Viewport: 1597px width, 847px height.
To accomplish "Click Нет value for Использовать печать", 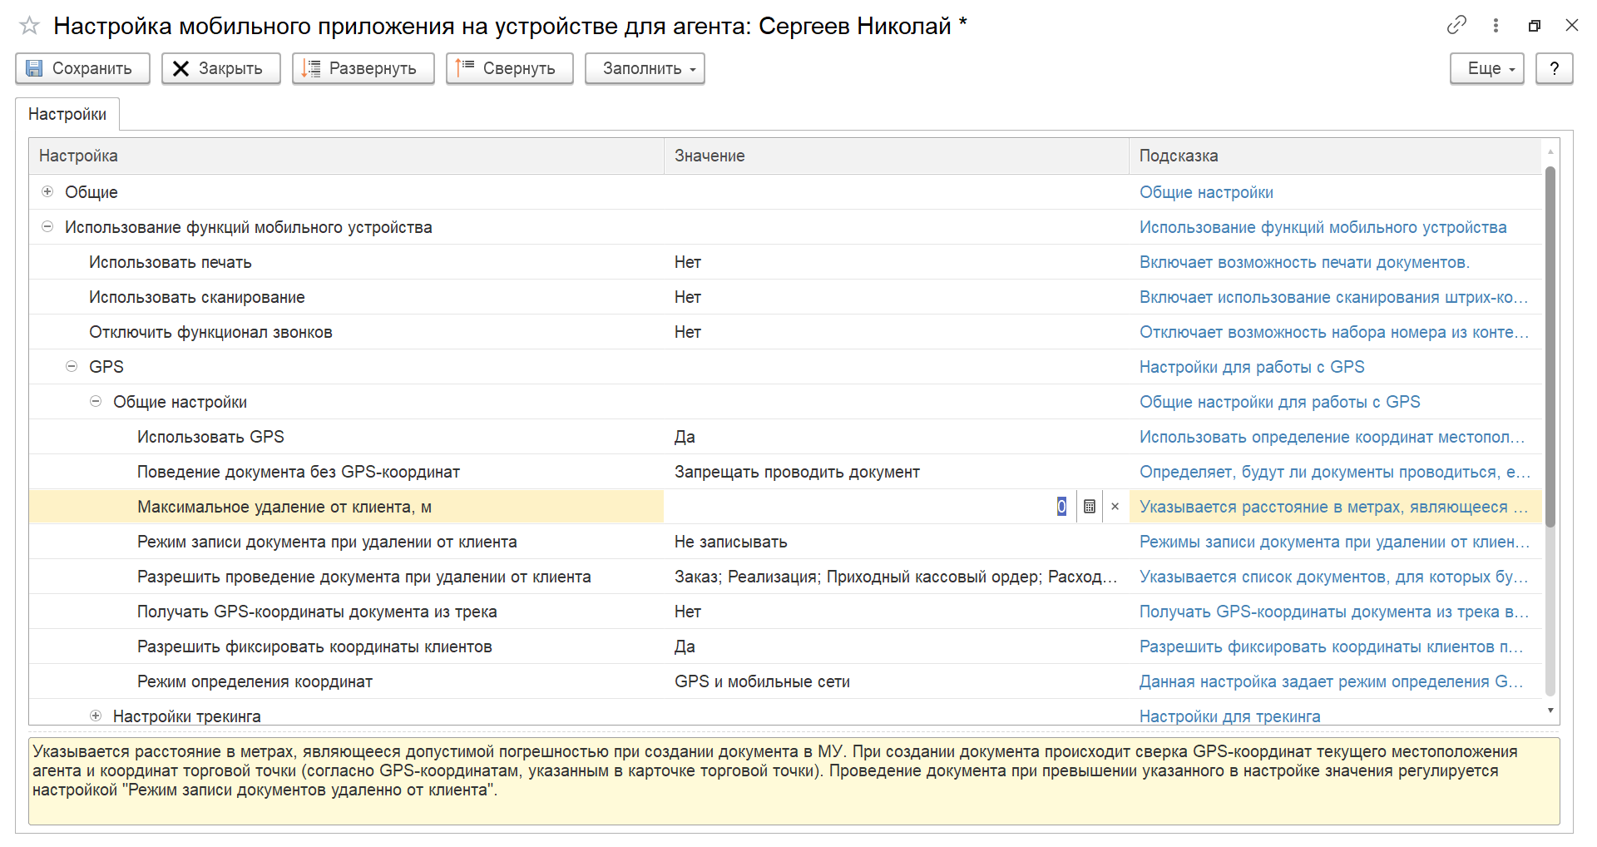I will point(687,262).
